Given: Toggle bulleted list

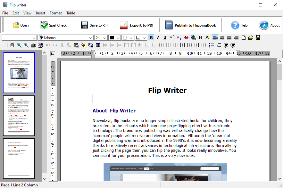Looking at the screenshot, I should click(212, 45).
